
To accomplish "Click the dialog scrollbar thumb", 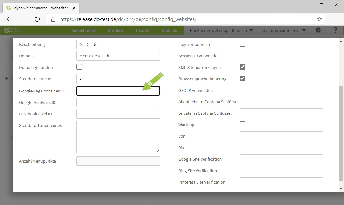I will point(341,134).
